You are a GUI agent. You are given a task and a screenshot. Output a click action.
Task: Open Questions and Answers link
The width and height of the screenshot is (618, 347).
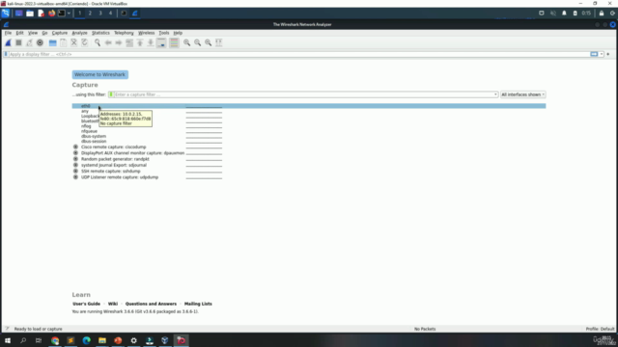click(x=151, y=304)
